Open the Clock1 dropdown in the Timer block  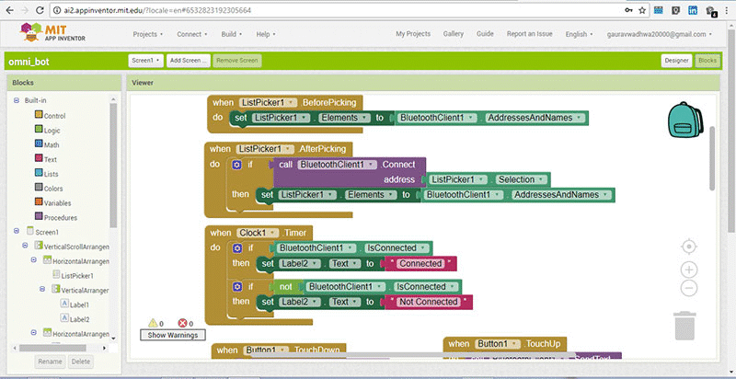[258, 233]
